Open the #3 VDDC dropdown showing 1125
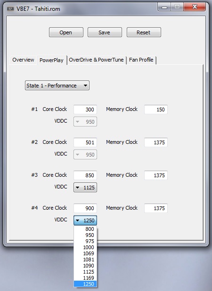 coord(85,188)
